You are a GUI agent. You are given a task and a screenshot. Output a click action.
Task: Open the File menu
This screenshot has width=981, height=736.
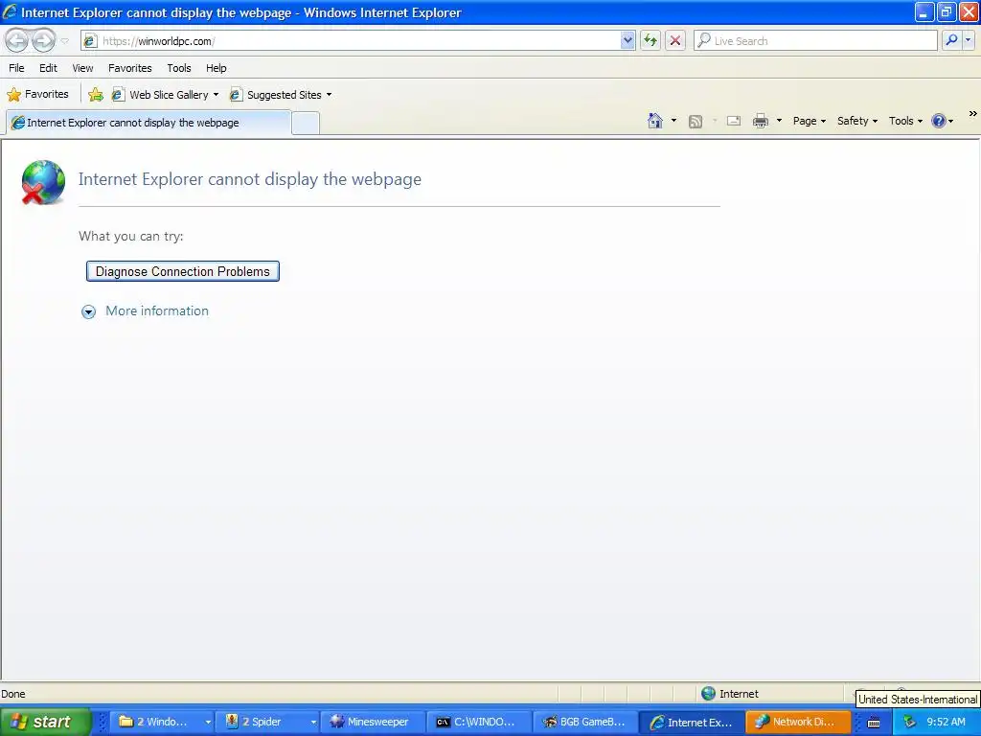(x=16, y=68)
